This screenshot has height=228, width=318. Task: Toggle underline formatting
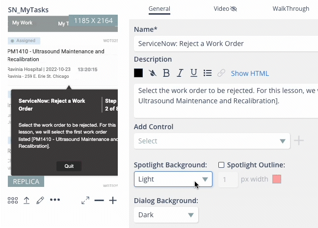coord(194,73)
